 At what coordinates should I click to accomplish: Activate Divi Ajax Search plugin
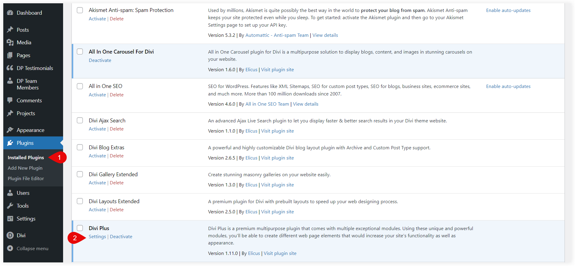(x=97, y=129)
